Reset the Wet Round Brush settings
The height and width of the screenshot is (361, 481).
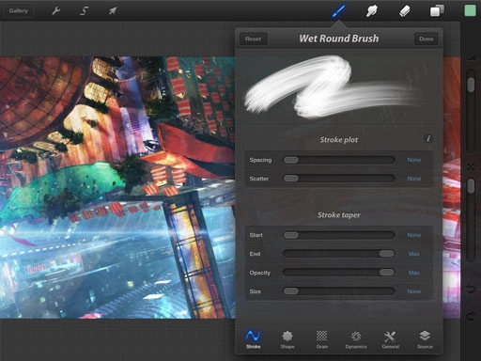coord(253,39)
